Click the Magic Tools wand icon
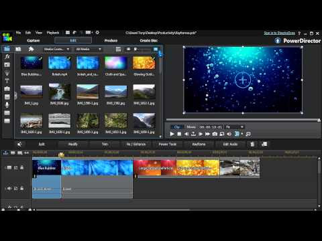Screen dimensions: 322x241 [19, 144]
